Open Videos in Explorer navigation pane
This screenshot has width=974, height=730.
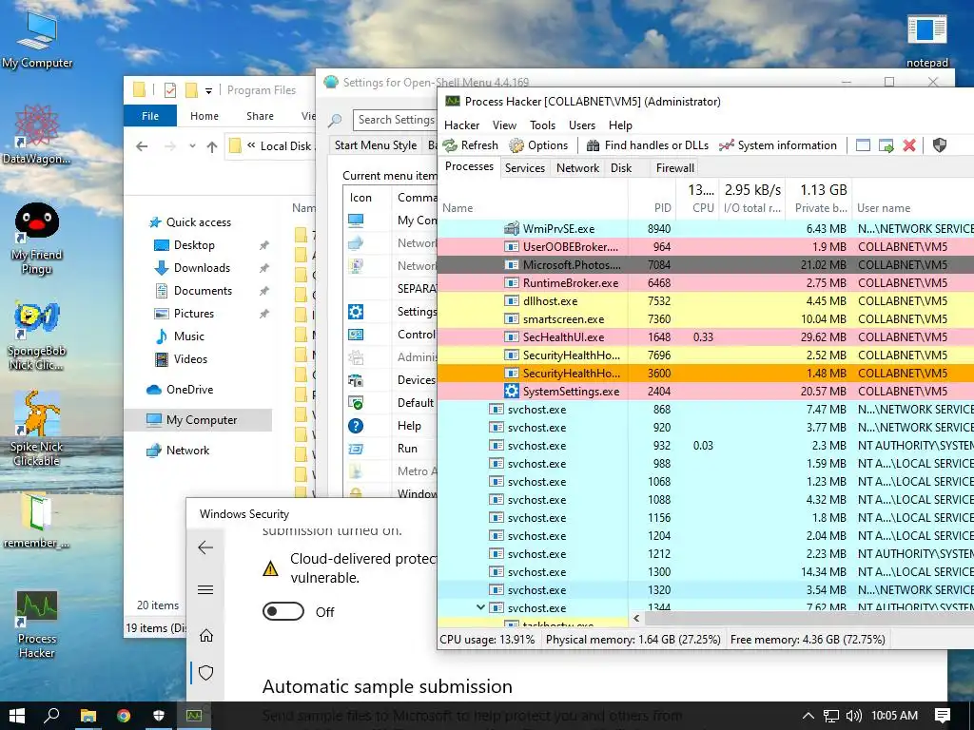click(181, 359)
